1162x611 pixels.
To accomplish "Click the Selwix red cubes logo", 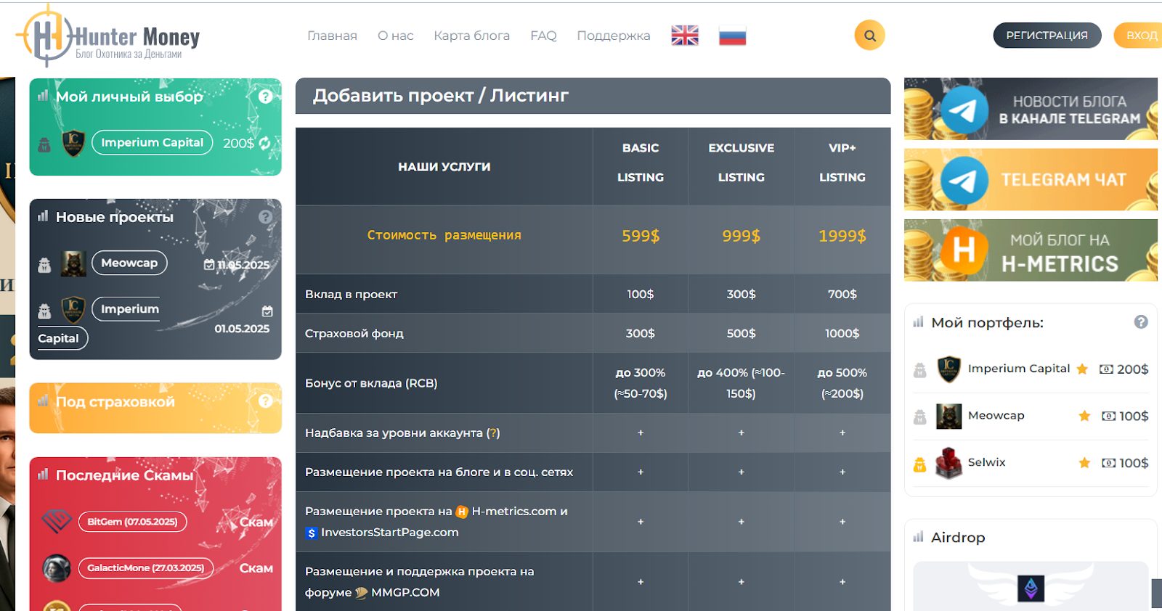I will tap(948, 463).
